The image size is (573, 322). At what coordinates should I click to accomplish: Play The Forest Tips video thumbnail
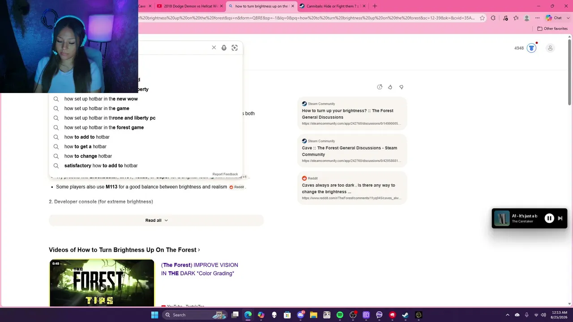102,283
